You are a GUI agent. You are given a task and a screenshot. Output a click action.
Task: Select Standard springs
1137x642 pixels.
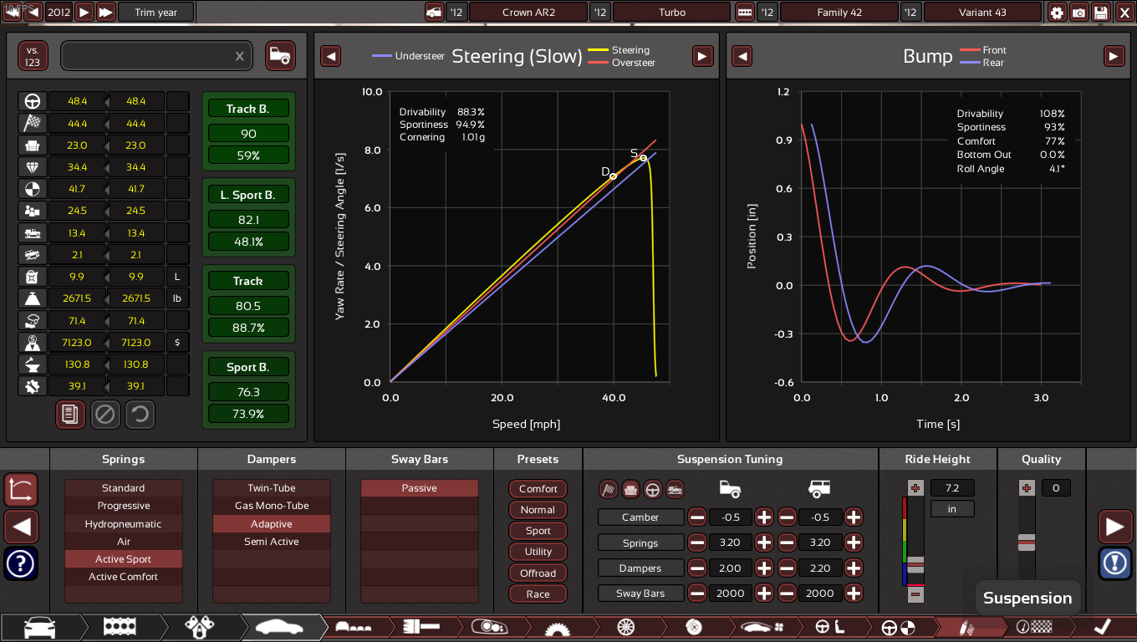tap(124, 488)
